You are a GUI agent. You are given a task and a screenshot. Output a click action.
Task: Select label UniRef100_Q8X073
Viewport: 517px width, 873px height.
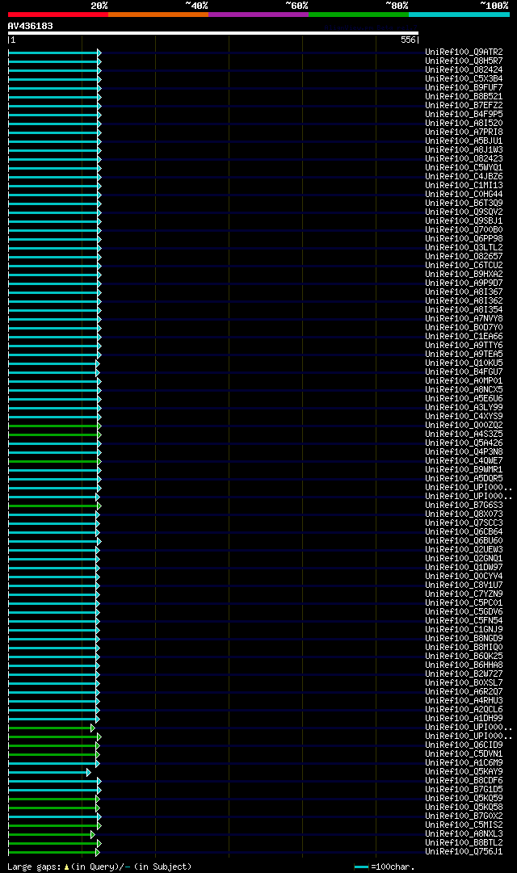(464, 515)
